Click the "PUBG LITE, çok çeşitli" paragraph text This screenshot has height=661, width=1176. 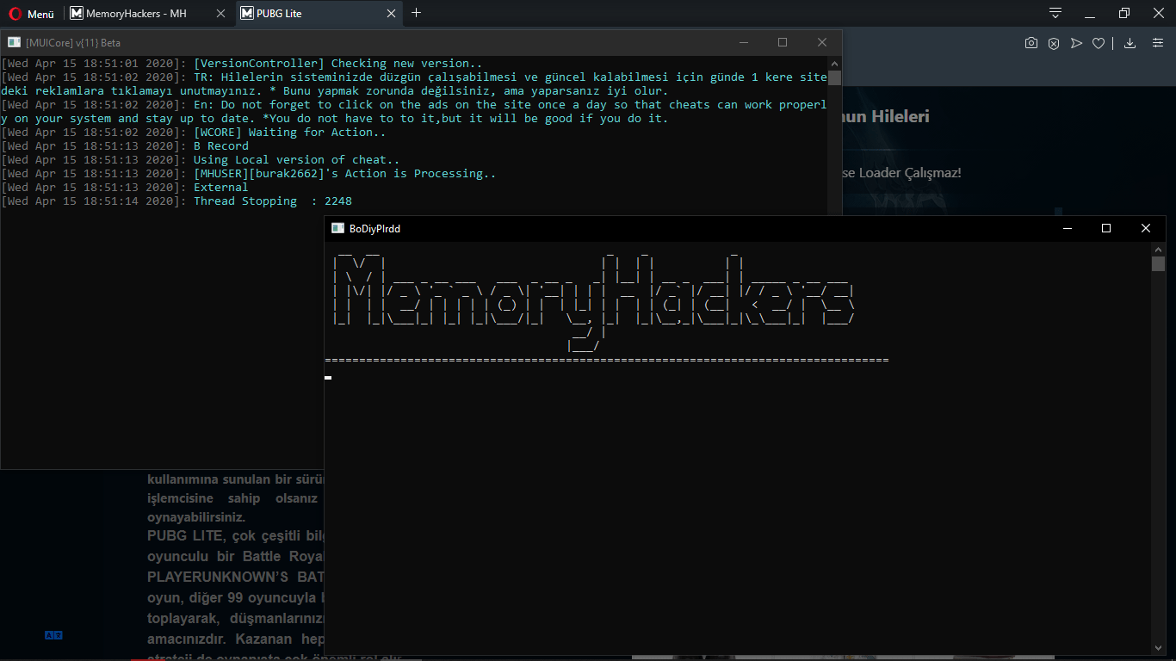point(235,534)
